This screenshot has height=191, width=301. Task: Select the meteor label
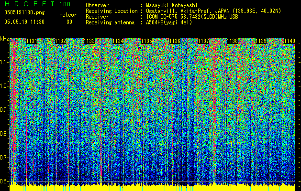point(67,15)
